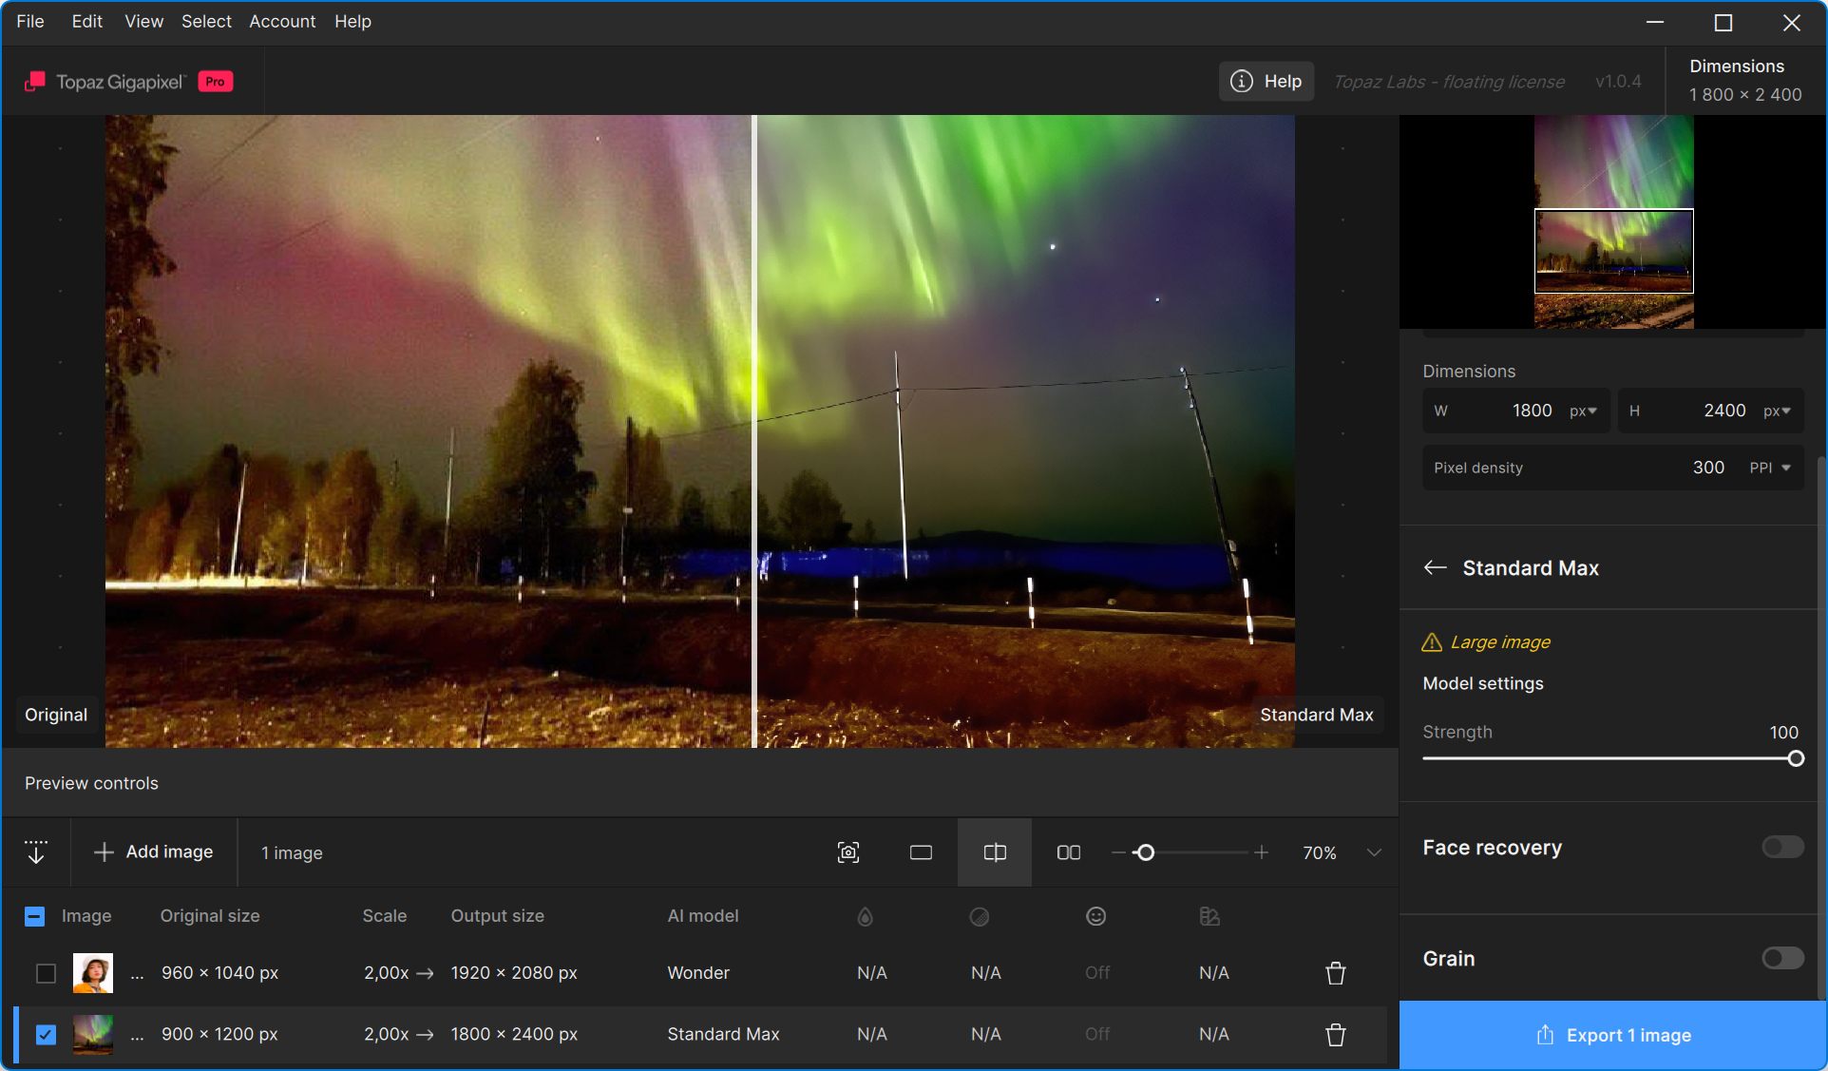
Task: Check the portrait image row checkbox
Action: [x=46, y=973]
